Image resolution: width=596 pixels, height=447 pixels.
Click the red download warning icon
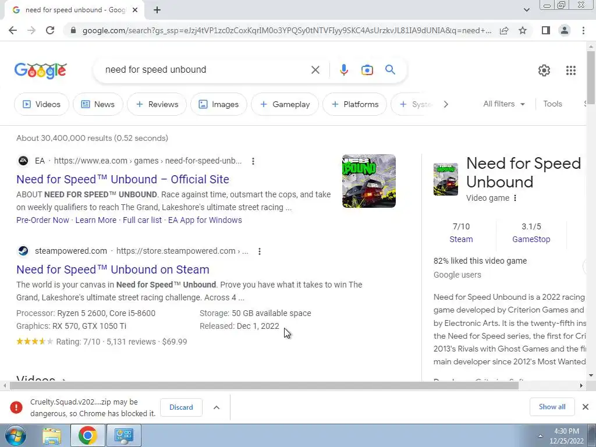coord(16,407)
